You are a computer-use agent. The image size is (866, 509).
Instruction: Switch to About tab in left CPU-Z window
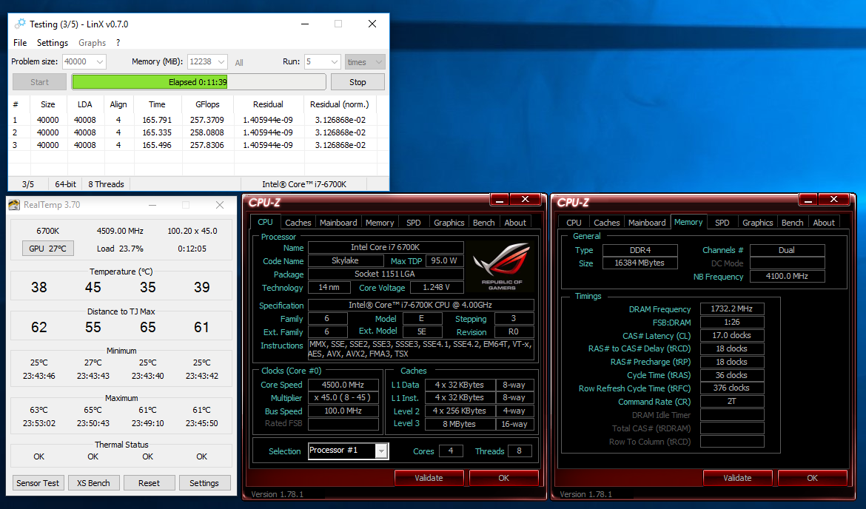click(x=515, y=223)
